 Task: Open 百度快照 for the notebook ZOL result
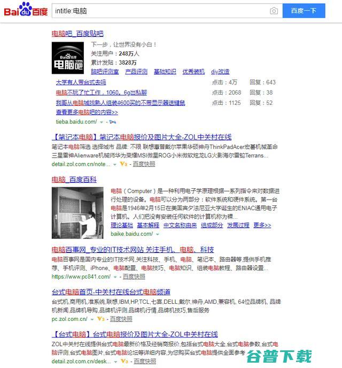point(144,164)
